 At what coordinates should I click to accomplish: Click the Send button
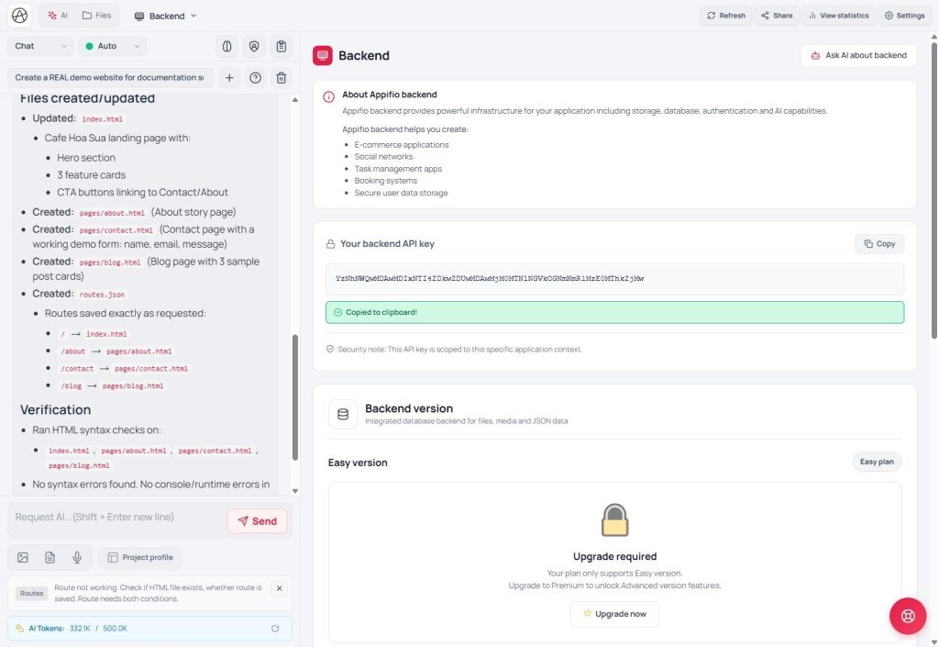click(257, 521)
